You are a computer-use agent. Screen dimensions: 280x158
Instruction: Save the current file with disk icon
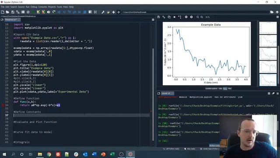click(13, 12)
